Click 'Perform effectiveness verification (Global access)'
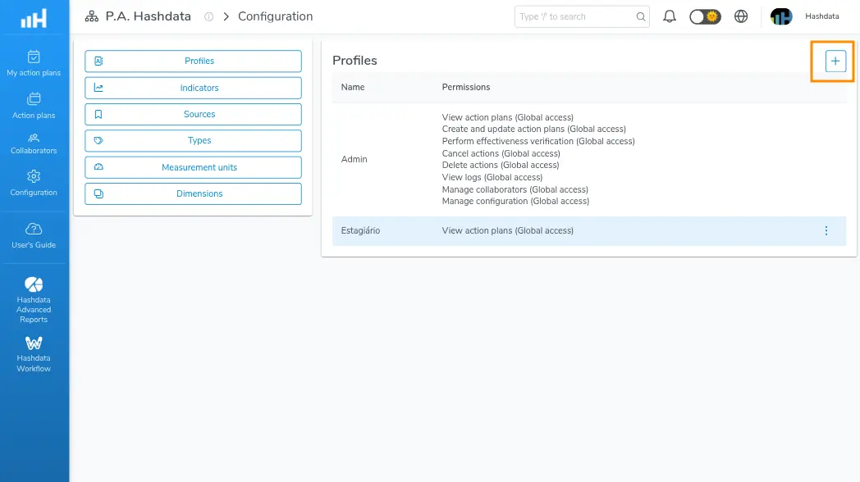Screen dimensions: 860x482 tap(538, 141)
